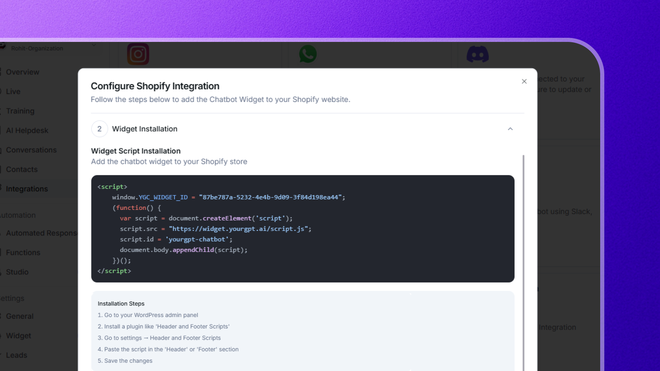
Task: Click step 2 circle to toggle section
Action: (99, 129)
